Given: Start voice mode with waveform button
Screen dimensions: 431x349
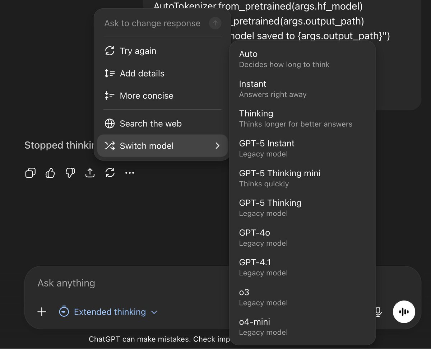Looking at the screenshot, I should (x=404, y=312).
